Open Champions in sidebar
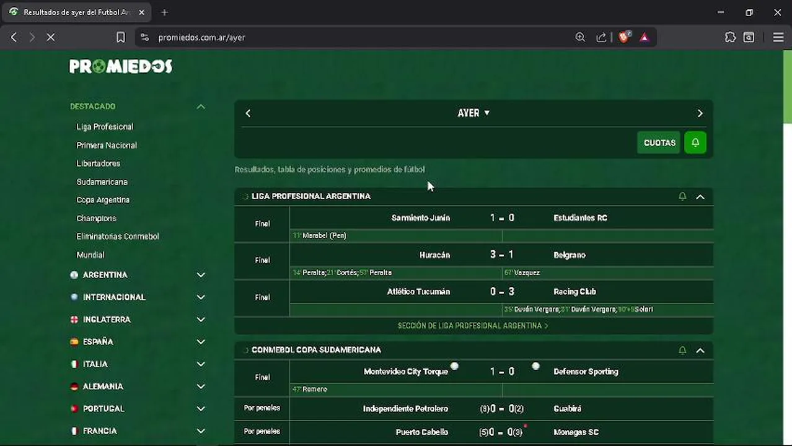The width and height of the screenshot is (792, 446). 96,218
